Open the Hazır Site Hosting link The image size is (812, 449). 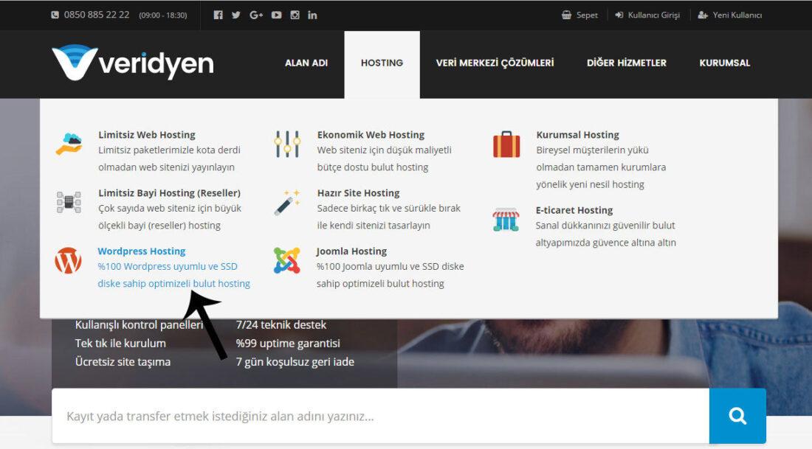pos(358,193)
